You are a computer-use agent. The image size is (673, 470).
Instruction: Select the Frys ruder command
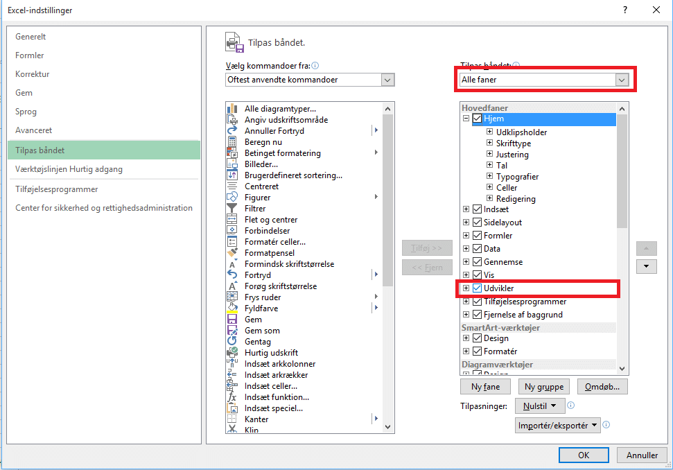263,297
